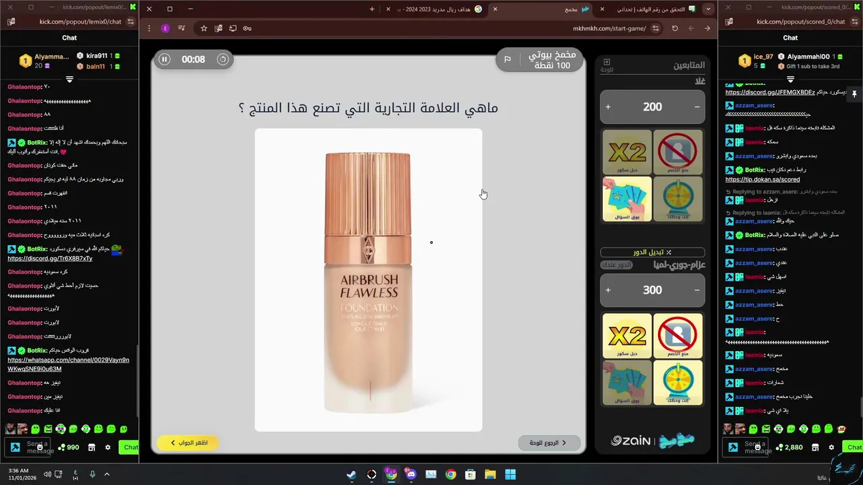
Task: Click تبديل الدور switch turn button
Action: 652,252
